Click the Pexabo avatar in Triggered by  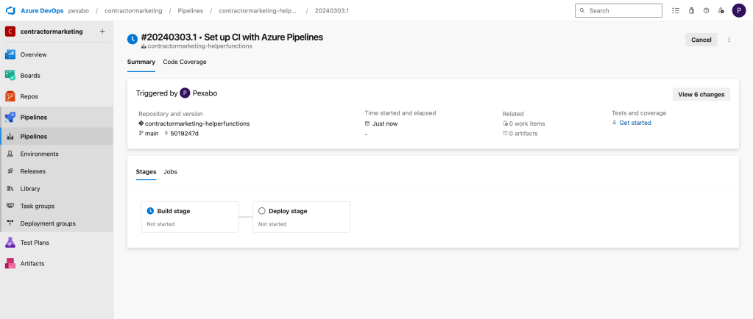click(x=185, y=93)
